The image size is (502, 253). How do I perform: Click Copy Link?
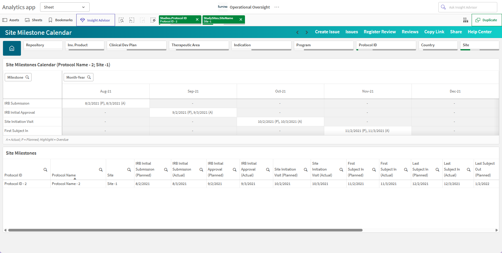(x=434, y=32)
